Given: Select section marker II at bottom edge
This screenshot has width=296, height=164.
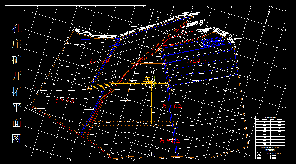Looking at the screenshot, I should pyautogui.click(x=153, y=154).
